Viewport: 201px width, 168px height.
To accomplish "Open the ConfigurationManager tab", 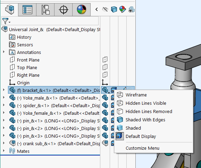I will [x=45, y=10].
